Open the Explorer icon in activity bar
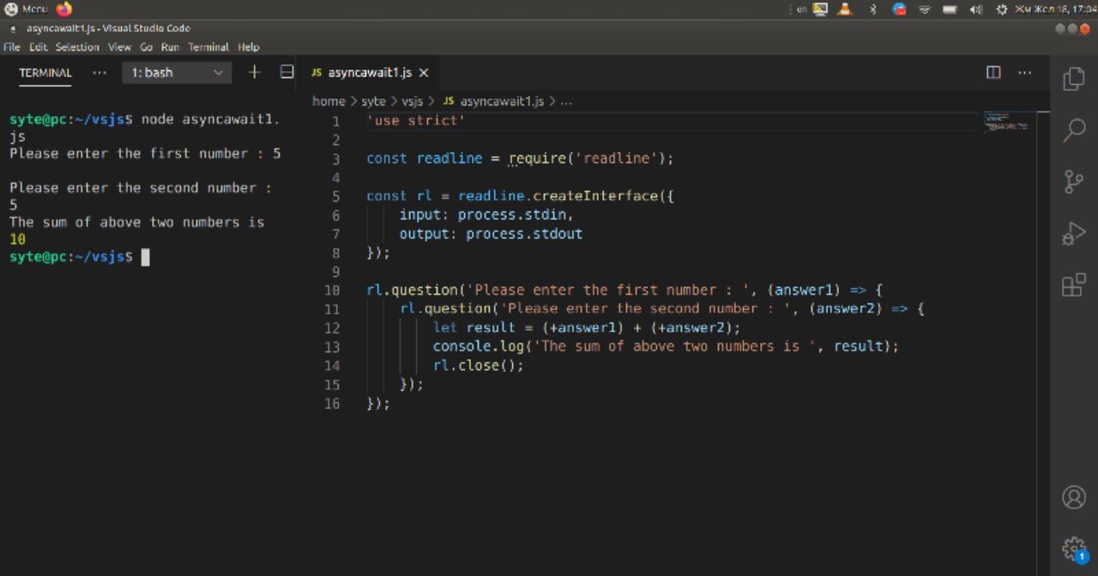 [1073, 79]
